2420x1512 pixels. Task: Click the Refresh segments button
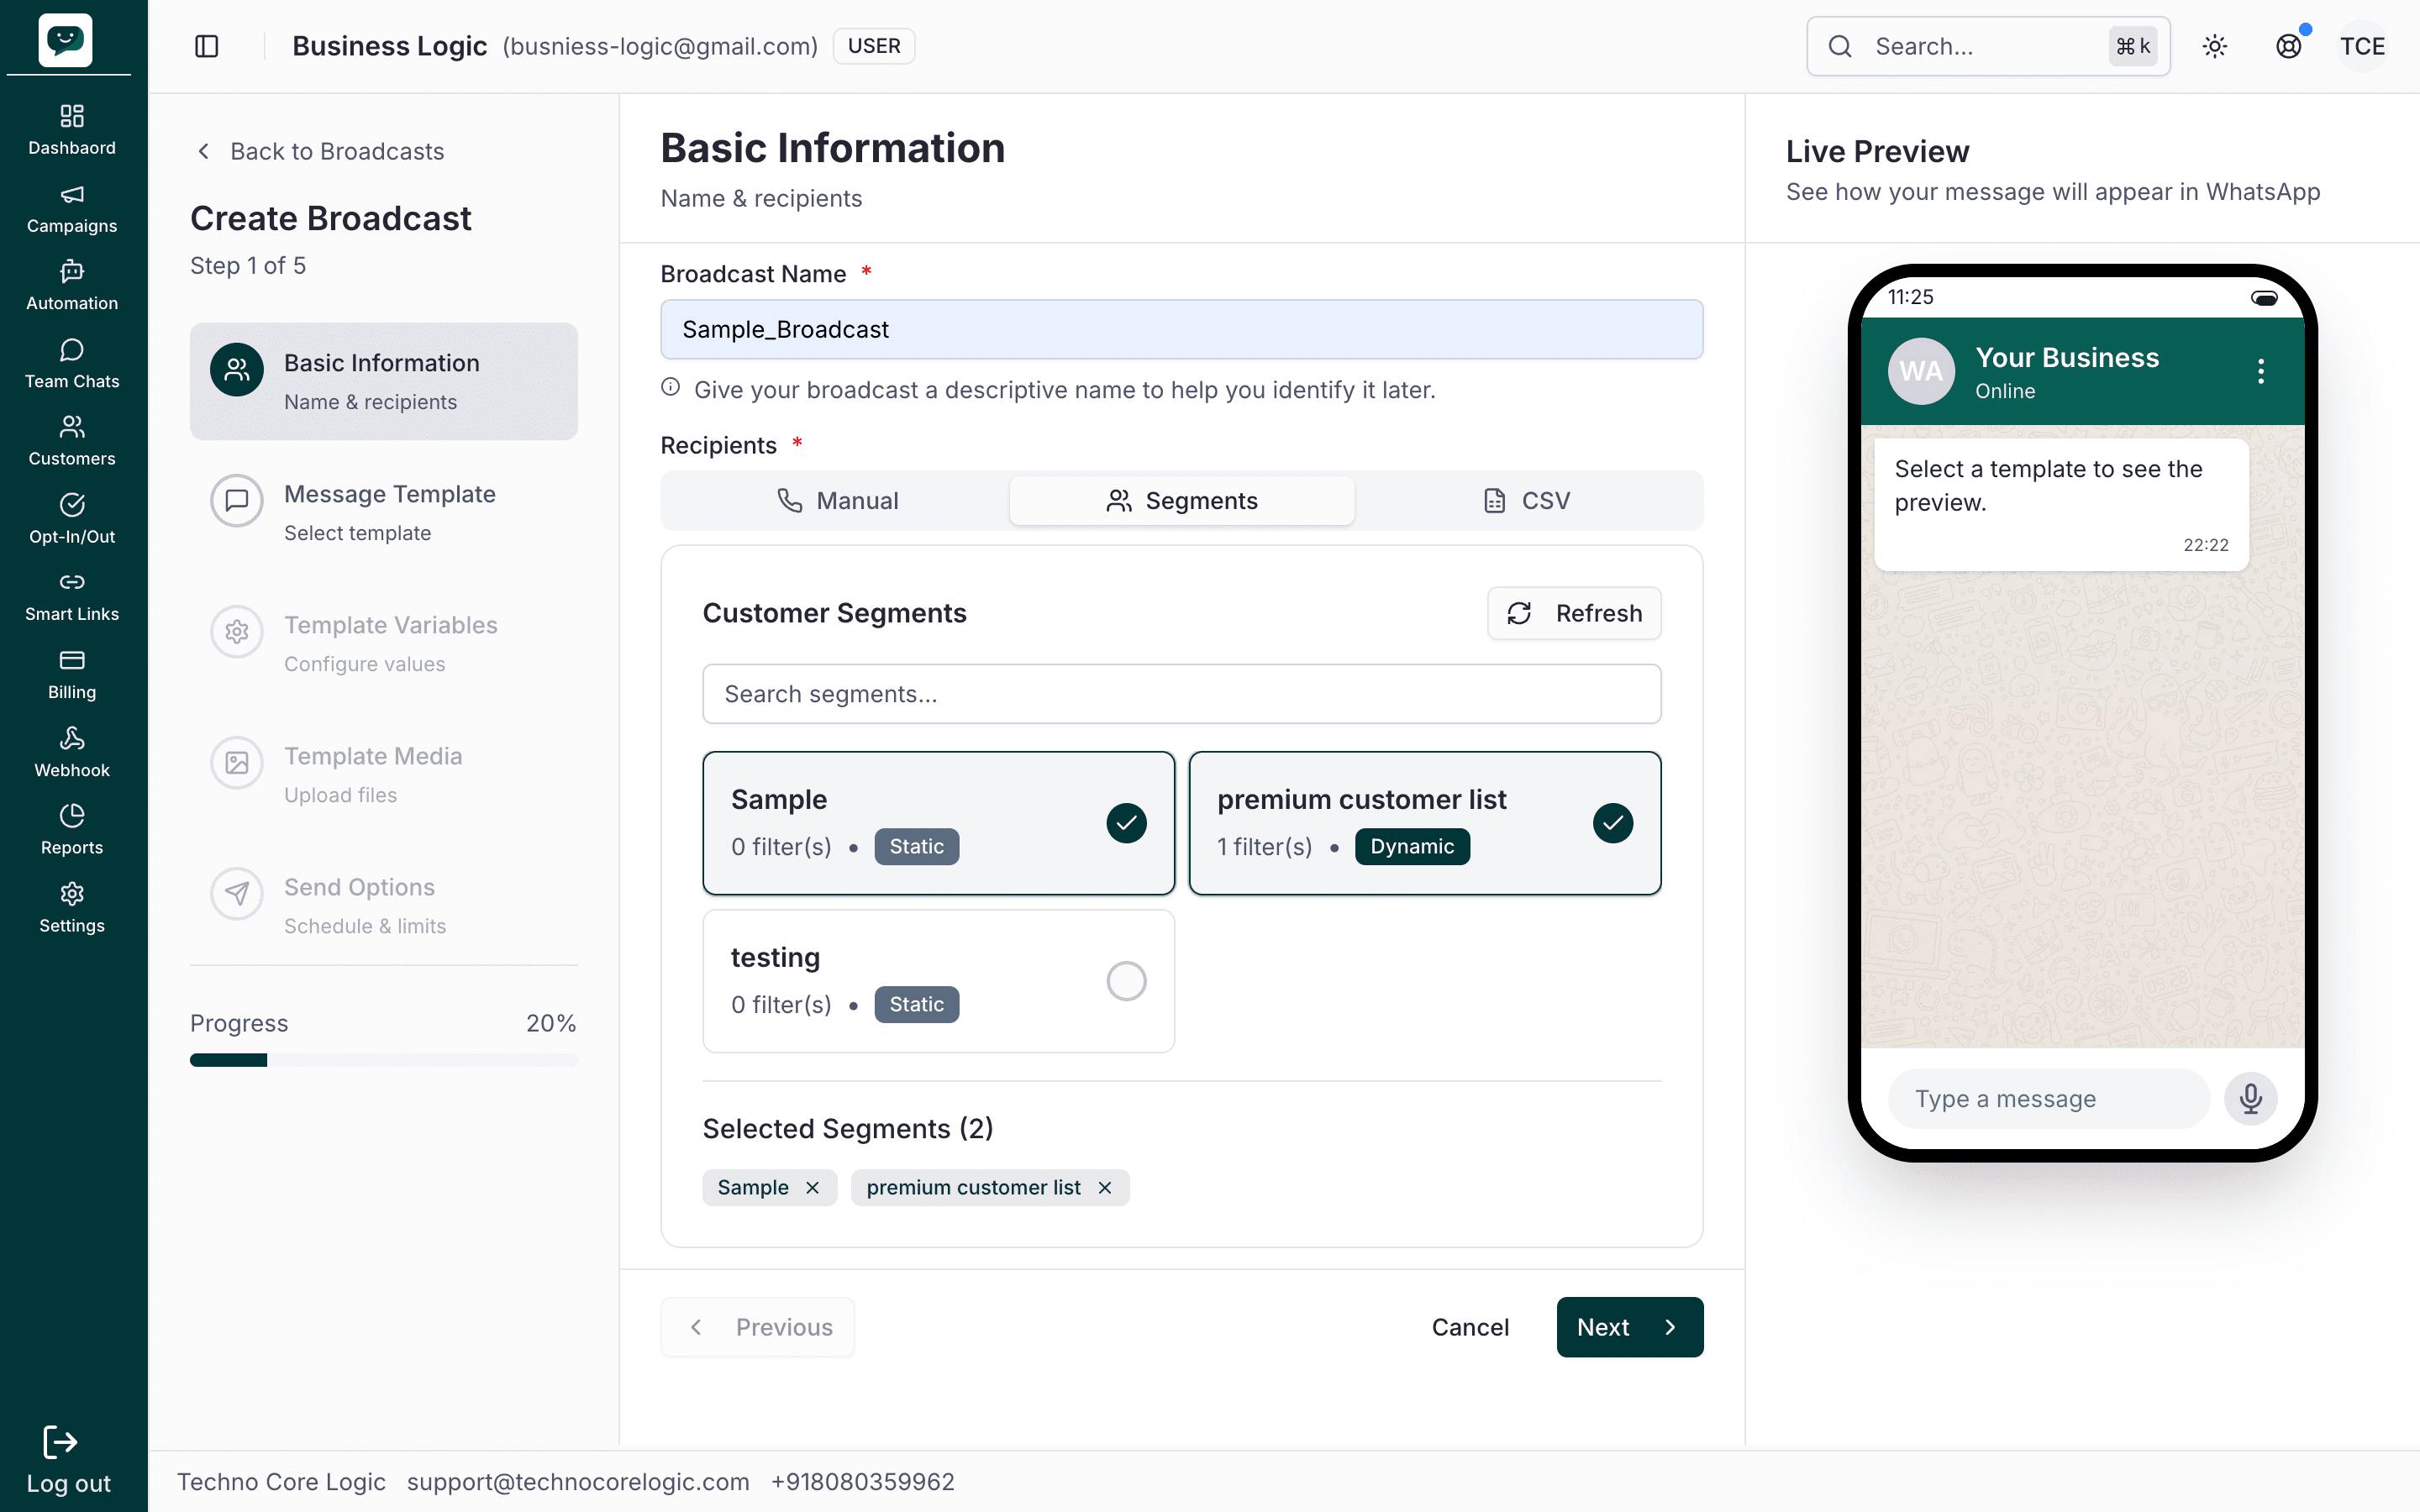pyautogui.click(x=1574, y=613)
